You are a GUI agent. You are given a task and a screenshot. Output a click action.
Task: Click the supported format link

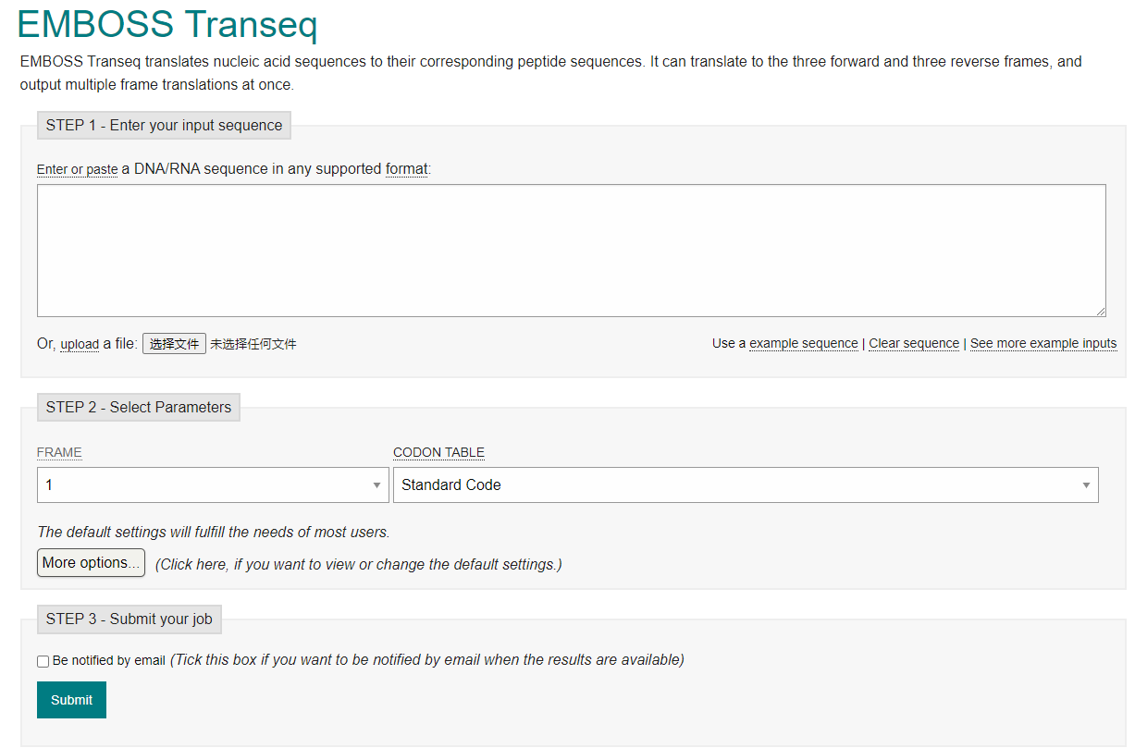(406, 169)
